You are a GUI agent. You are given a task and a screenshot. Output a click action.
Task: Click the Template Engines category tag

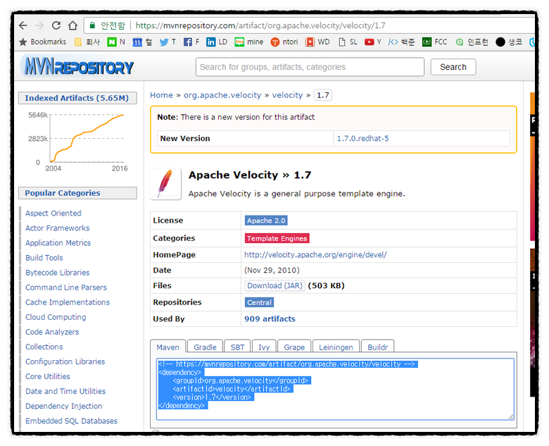[x=277, y=238]
